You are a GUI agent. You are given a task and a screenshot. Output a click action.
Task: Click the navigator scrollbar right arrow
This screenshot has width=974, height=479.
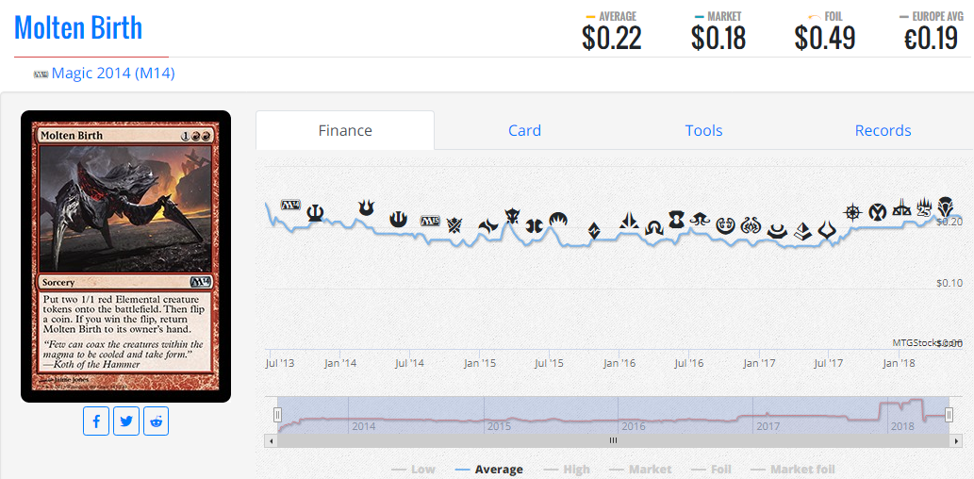click(x=957, y=440)
